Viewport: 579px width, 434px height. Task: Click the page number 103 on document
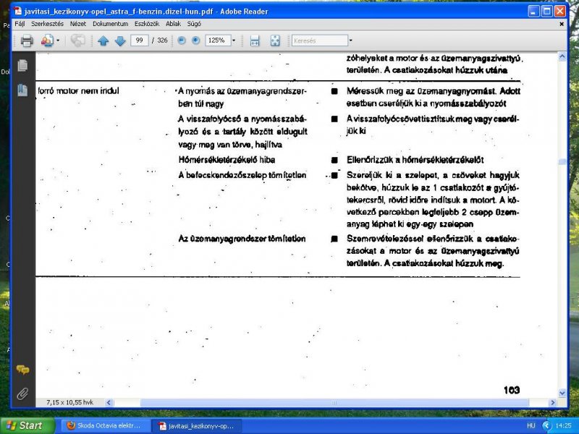click(512, 390)
